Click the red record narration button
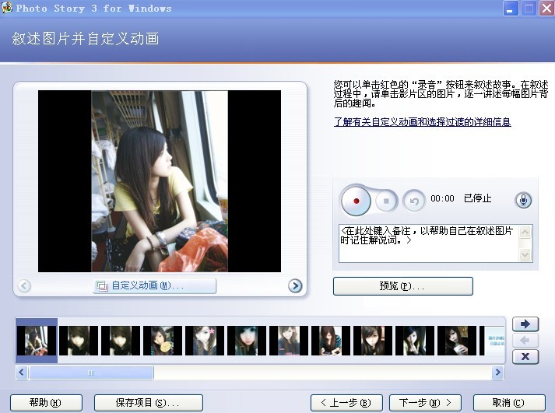 (357, 201)
